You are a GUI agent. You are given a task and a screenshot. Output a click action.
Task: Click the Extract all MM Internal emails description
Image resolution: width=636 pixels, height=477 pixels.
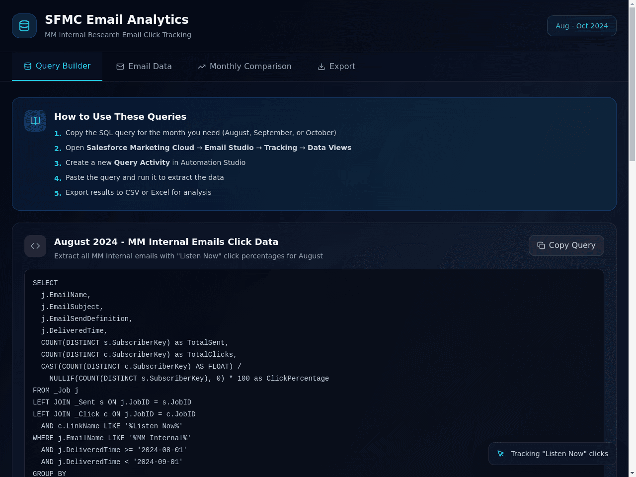click(x=188, y=256)
